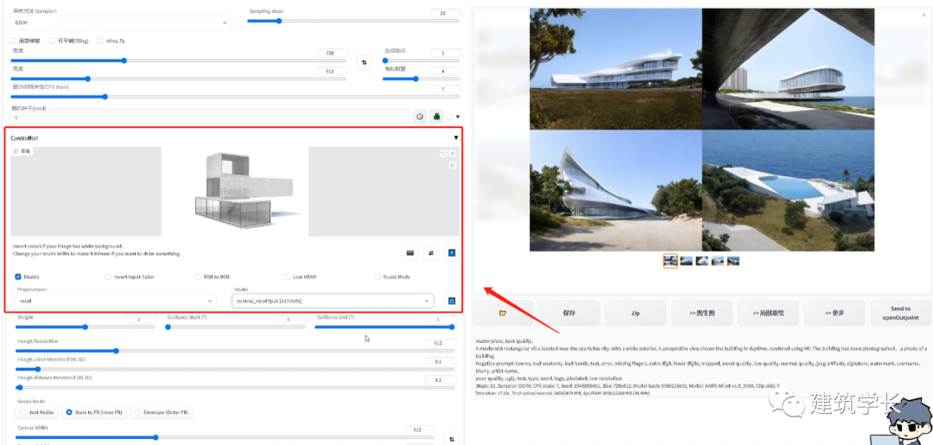
Task: Click the dice icon to randomize seed
Action: point(420,117)
